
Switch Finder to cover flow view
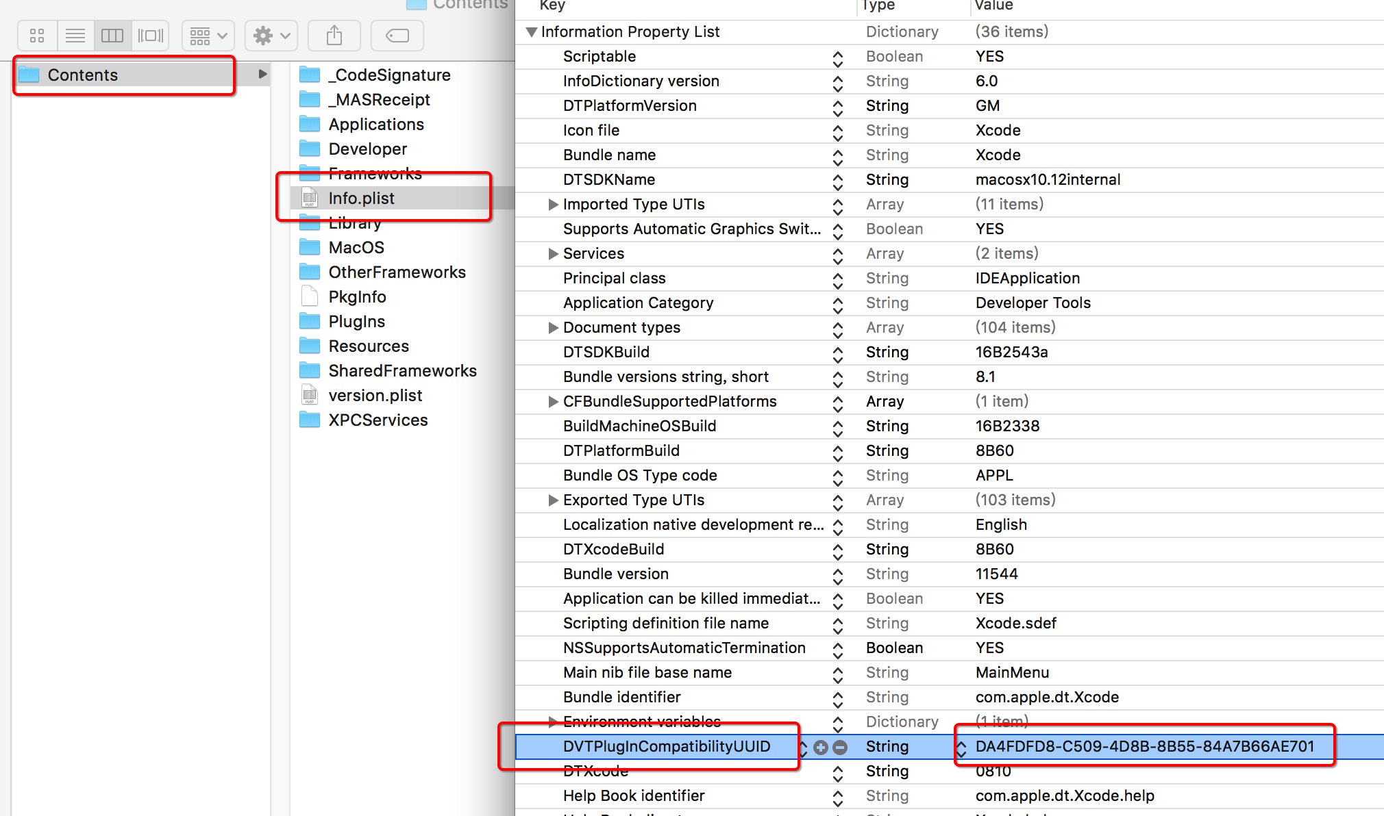point(151,36)
